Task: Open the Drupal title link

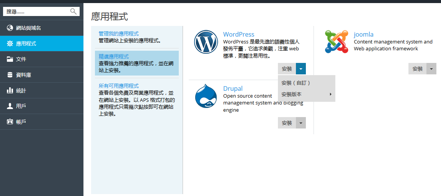Action: tap(233, 88)
